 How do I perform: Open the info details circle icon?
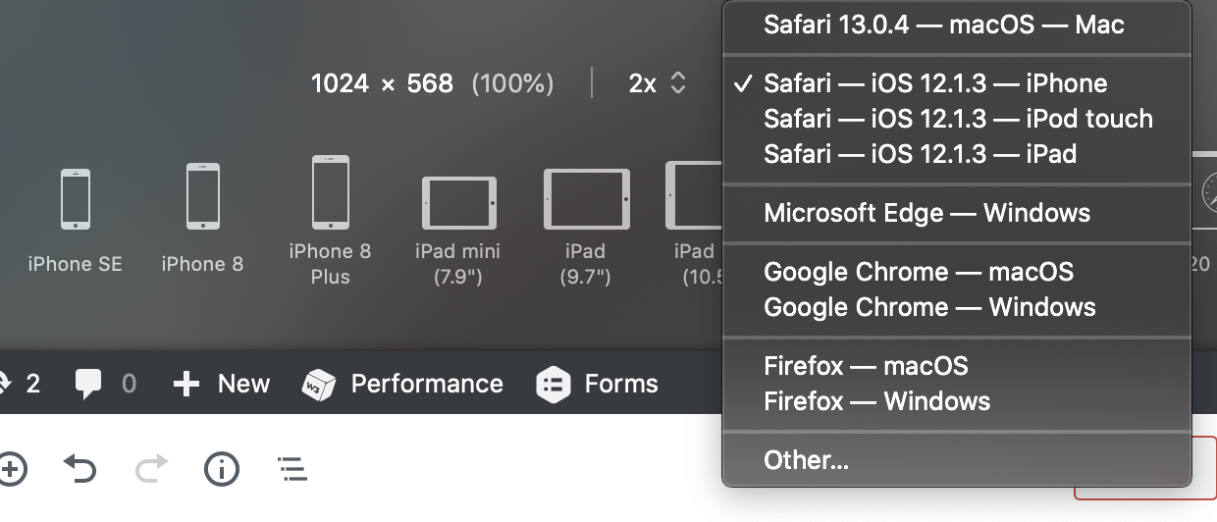tap(222, 469)
